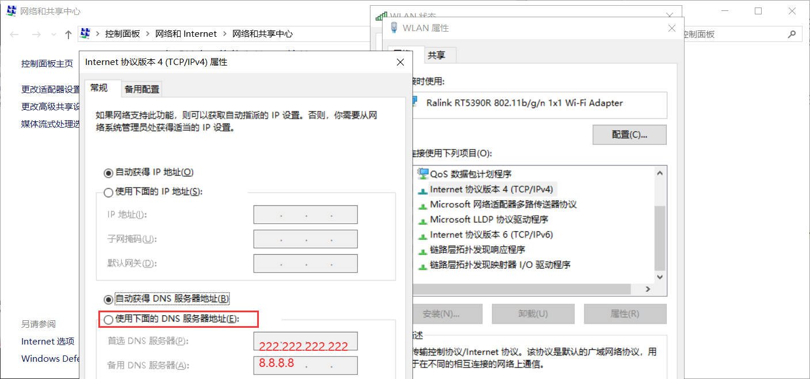Click the magnifier icon in Control Panel search

pos(793,34)
